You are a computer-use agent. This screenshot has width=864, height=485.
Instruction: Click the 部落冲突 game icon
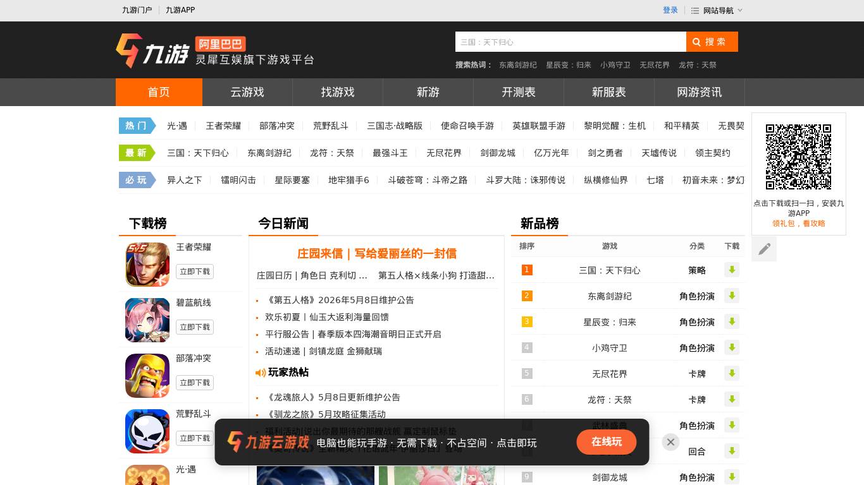[147, 376]
